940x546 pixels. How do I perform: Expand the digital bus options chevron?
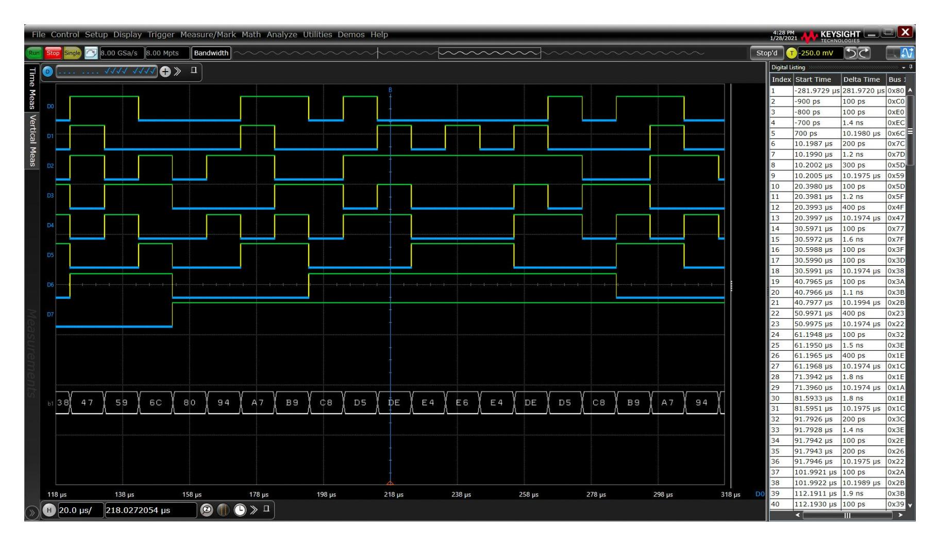[x=178, y=72]
